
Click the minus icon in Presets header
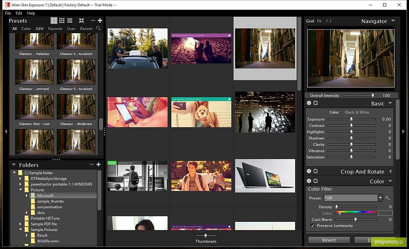point(93,21)
